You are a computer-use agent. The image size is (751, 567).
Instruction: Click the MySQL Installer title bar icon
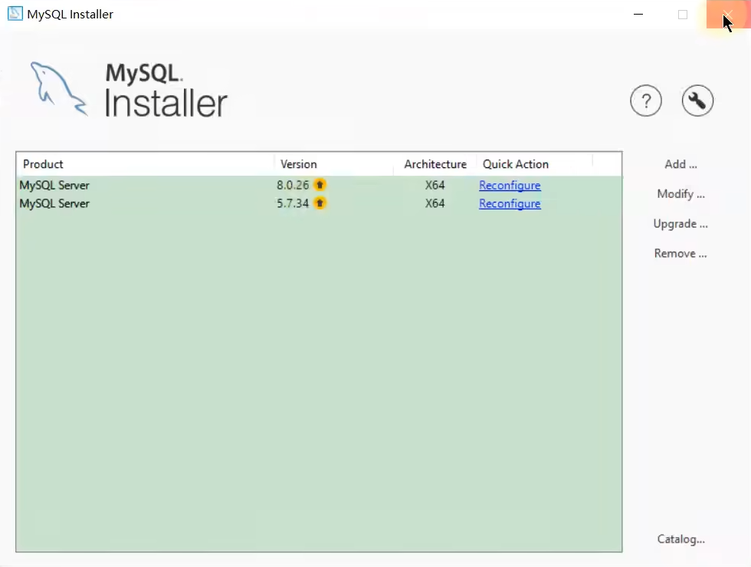[15, 14]
